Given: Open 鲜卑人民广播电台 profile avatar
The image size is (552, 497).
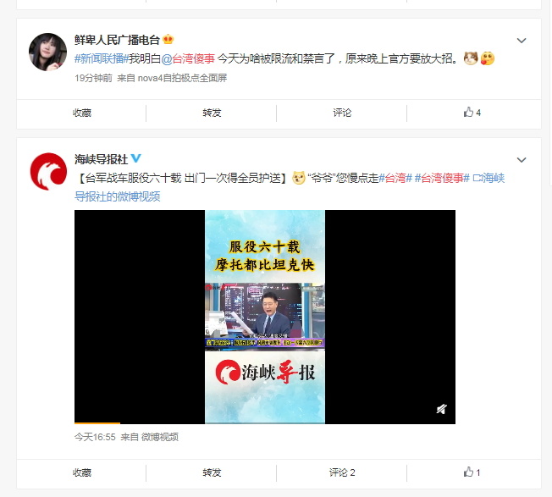Looking at the screenshot, I should coord(47,52).
